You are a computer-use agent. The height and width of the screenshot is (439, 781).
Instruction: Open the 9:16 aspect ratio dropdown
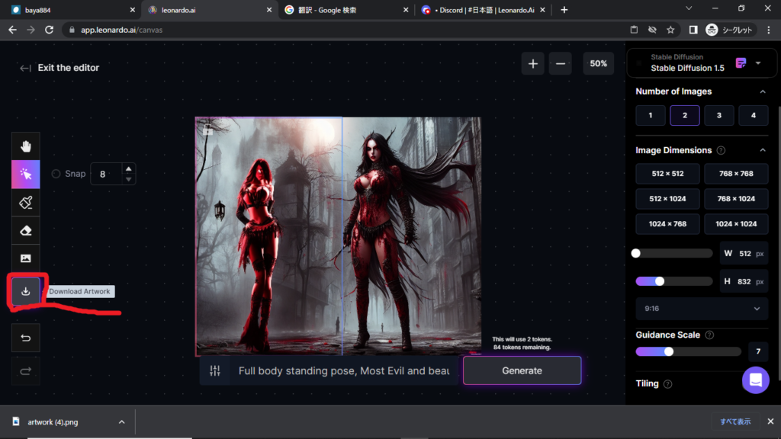701,309
